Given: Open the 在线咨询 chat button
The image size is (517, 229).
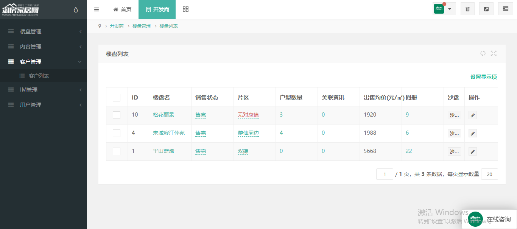Looking at the screenshot, I should pyautogui.click(x=489, y=219).
